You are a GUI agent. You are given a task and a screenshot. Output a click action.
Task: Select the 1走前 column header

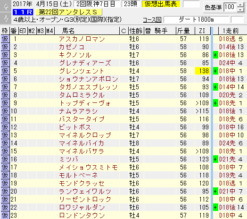click(x=231, y=31)
